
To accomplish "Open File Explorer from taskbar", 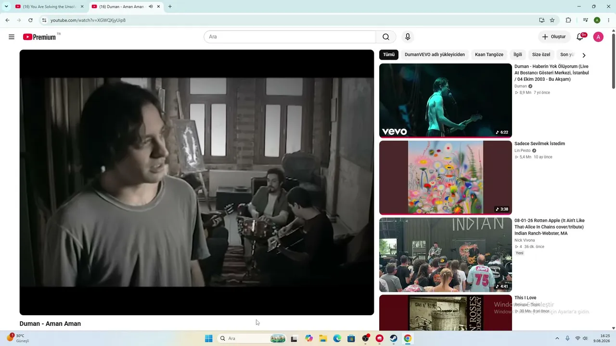I will (323, 338).
